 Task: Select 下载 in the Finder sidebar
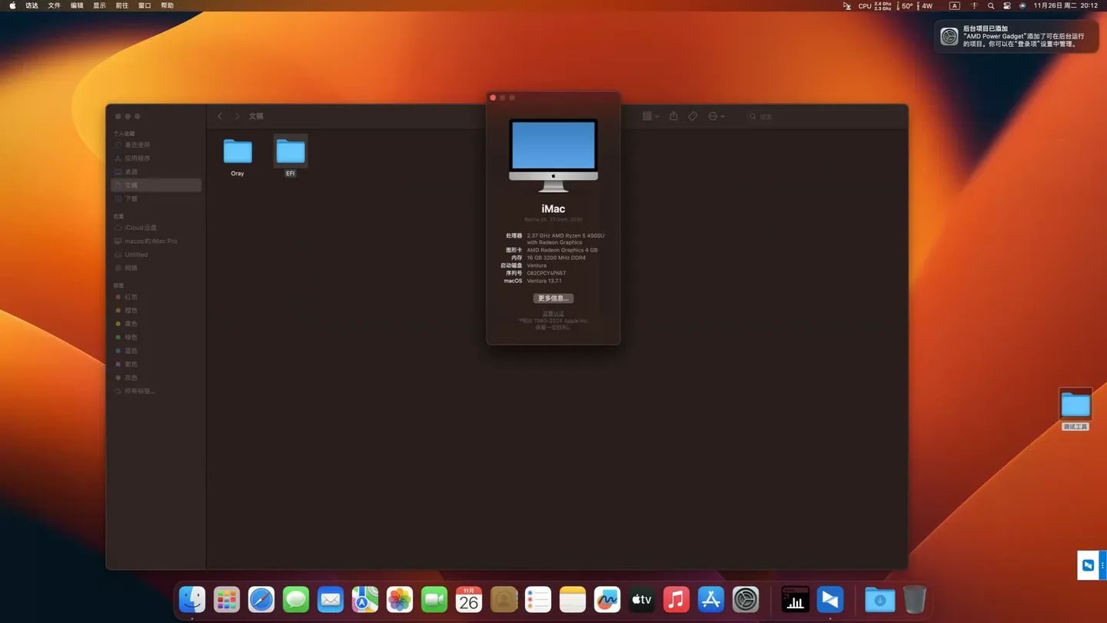pyautogui.click(x=131, y=198)
